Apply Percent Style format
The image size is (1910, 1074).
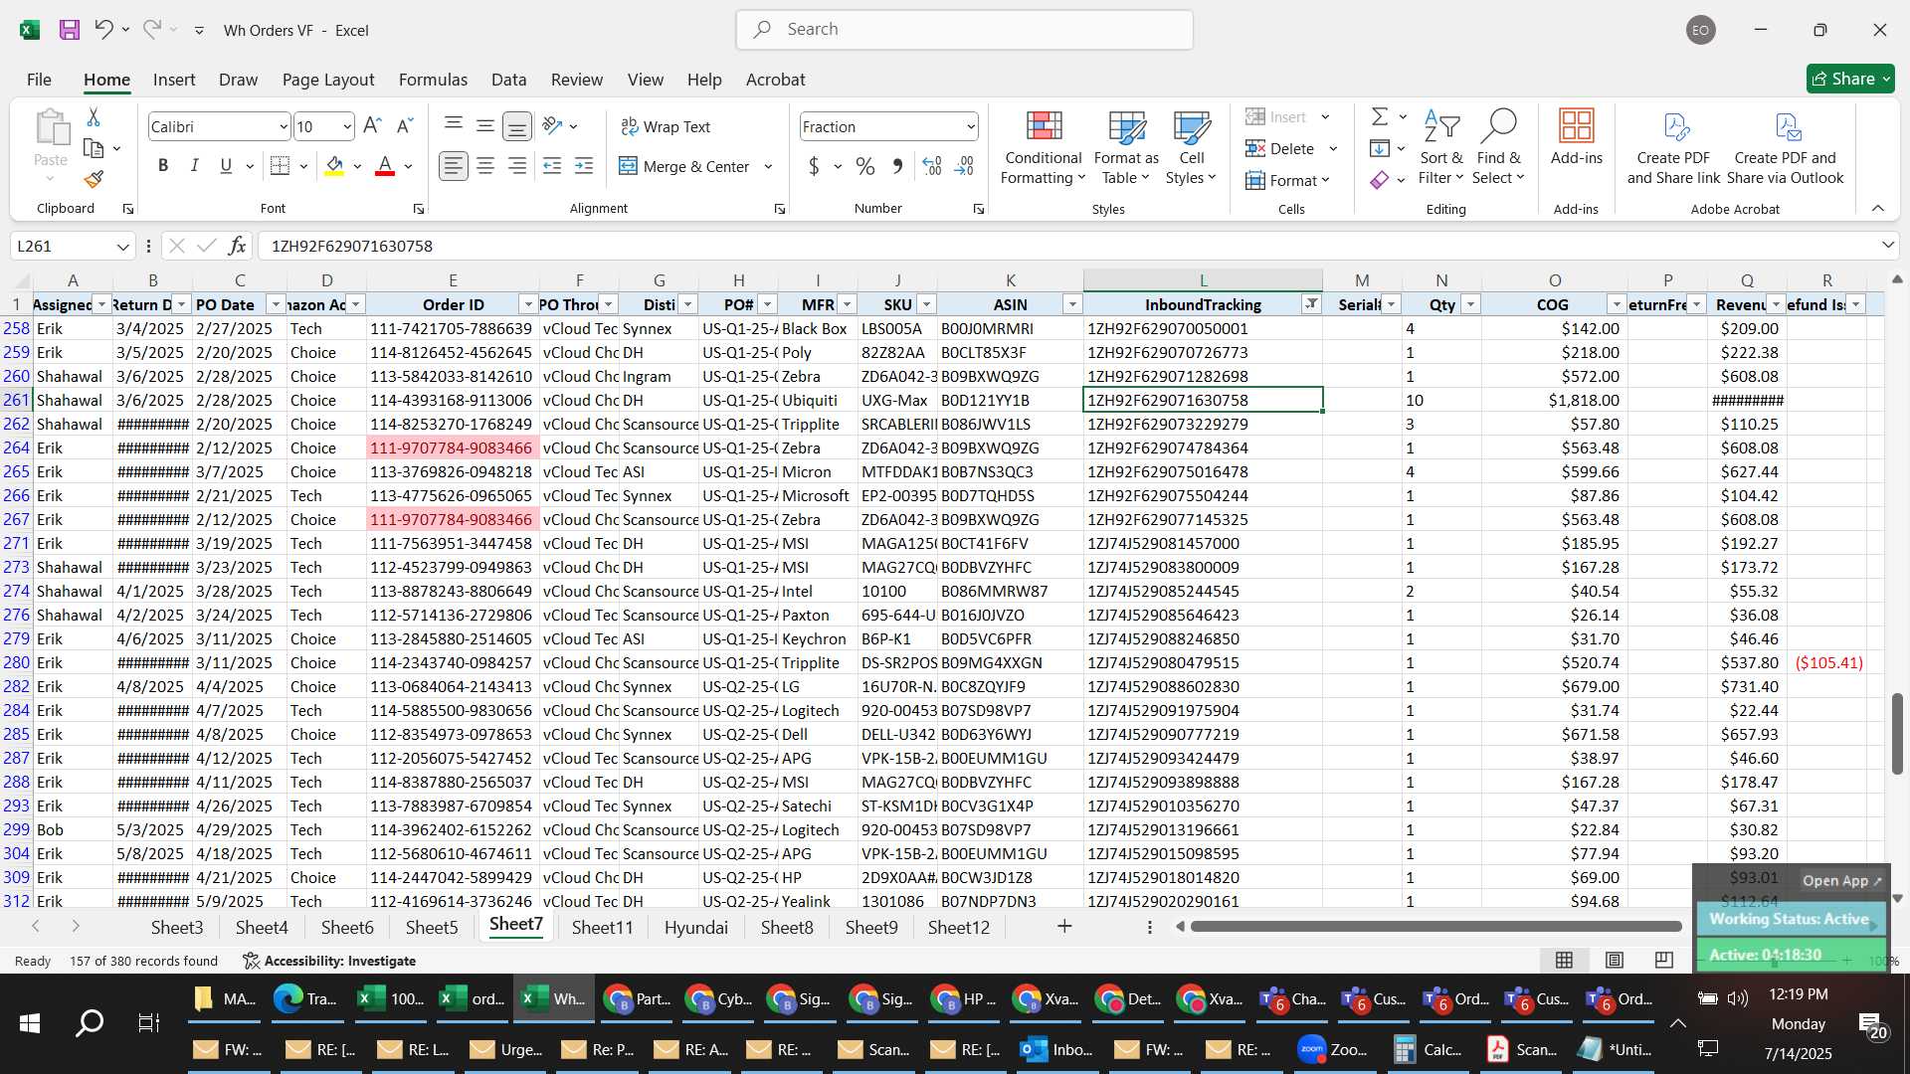pyautogui.click(x=865, y=166)
